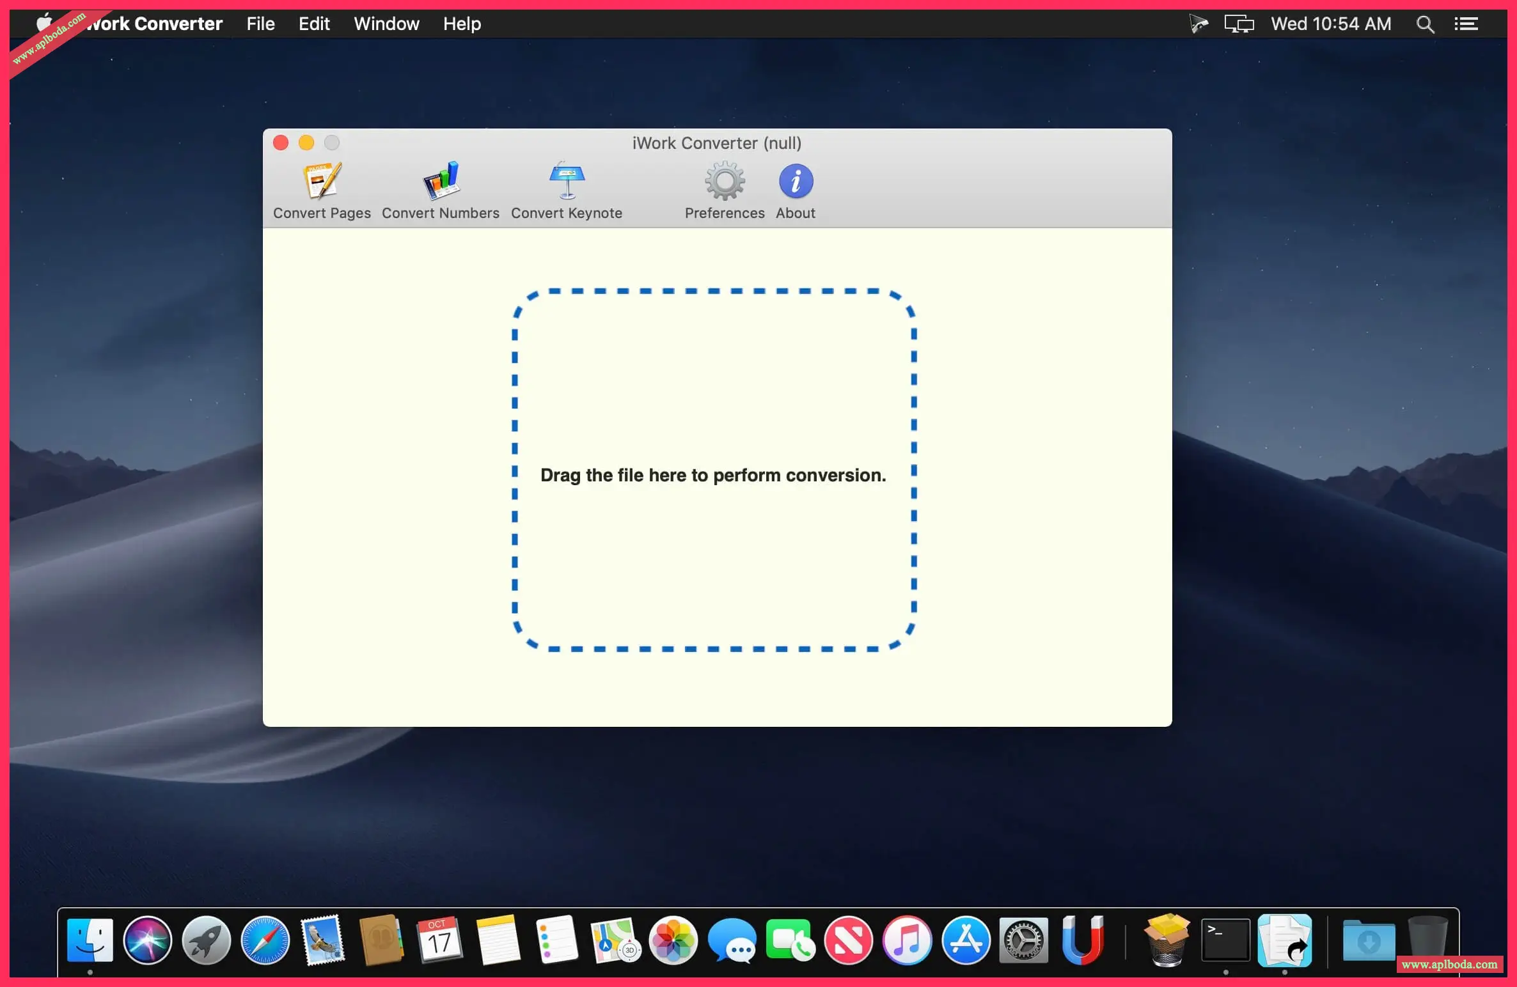1517x987 pixels.
Task: Open Preferences from the gear icon
Action: click(725, 182)
